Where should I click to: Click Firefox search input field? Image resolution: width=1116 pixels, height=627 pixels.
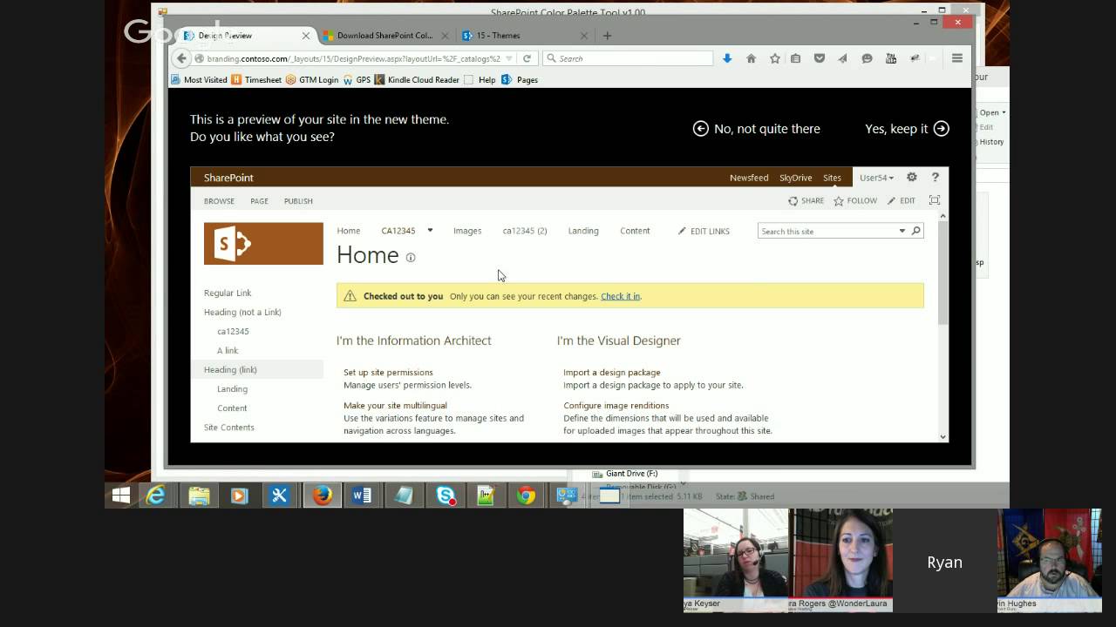[x=628, y=58]
